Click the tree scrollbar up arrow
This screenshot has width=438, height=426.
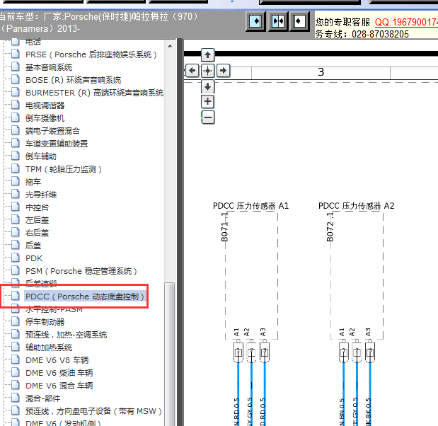coord(170,47)
